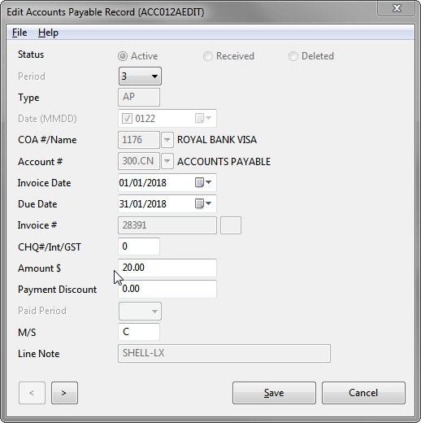
Task: Go to next record with > arrow
Action: pos(64,393)
